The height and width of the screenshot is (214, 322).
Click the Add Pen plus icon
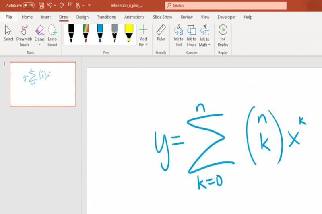(143, 30)
